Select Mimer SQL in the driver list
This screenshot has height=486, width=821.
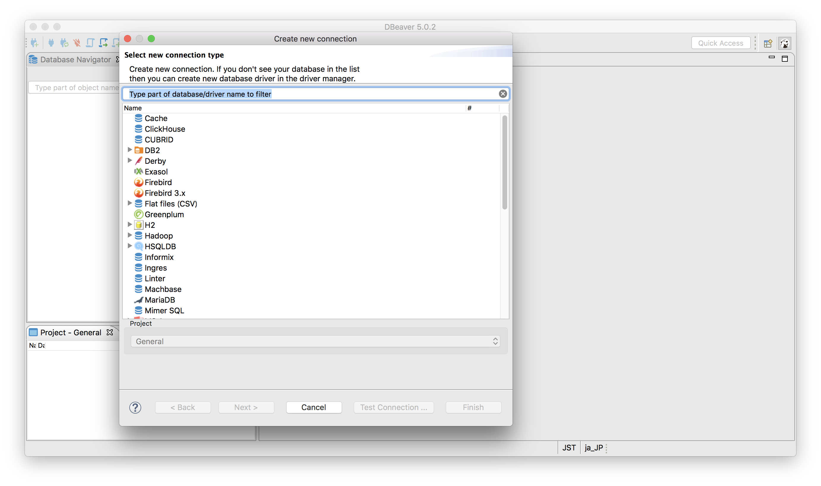(x=164, y=310)
